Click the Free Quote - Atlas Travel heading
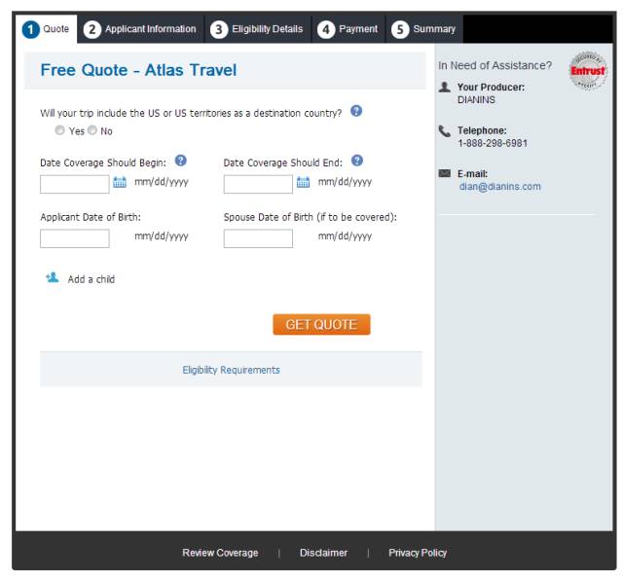Viewport: 623px width, 579px height. [x=138, y=70]
